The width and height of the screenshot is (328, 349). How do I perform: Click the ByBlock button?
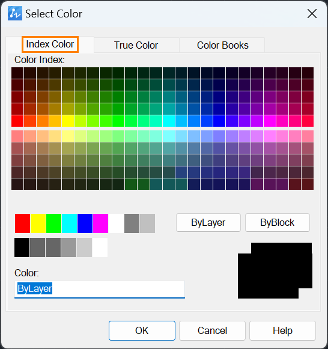pos(278,223)
